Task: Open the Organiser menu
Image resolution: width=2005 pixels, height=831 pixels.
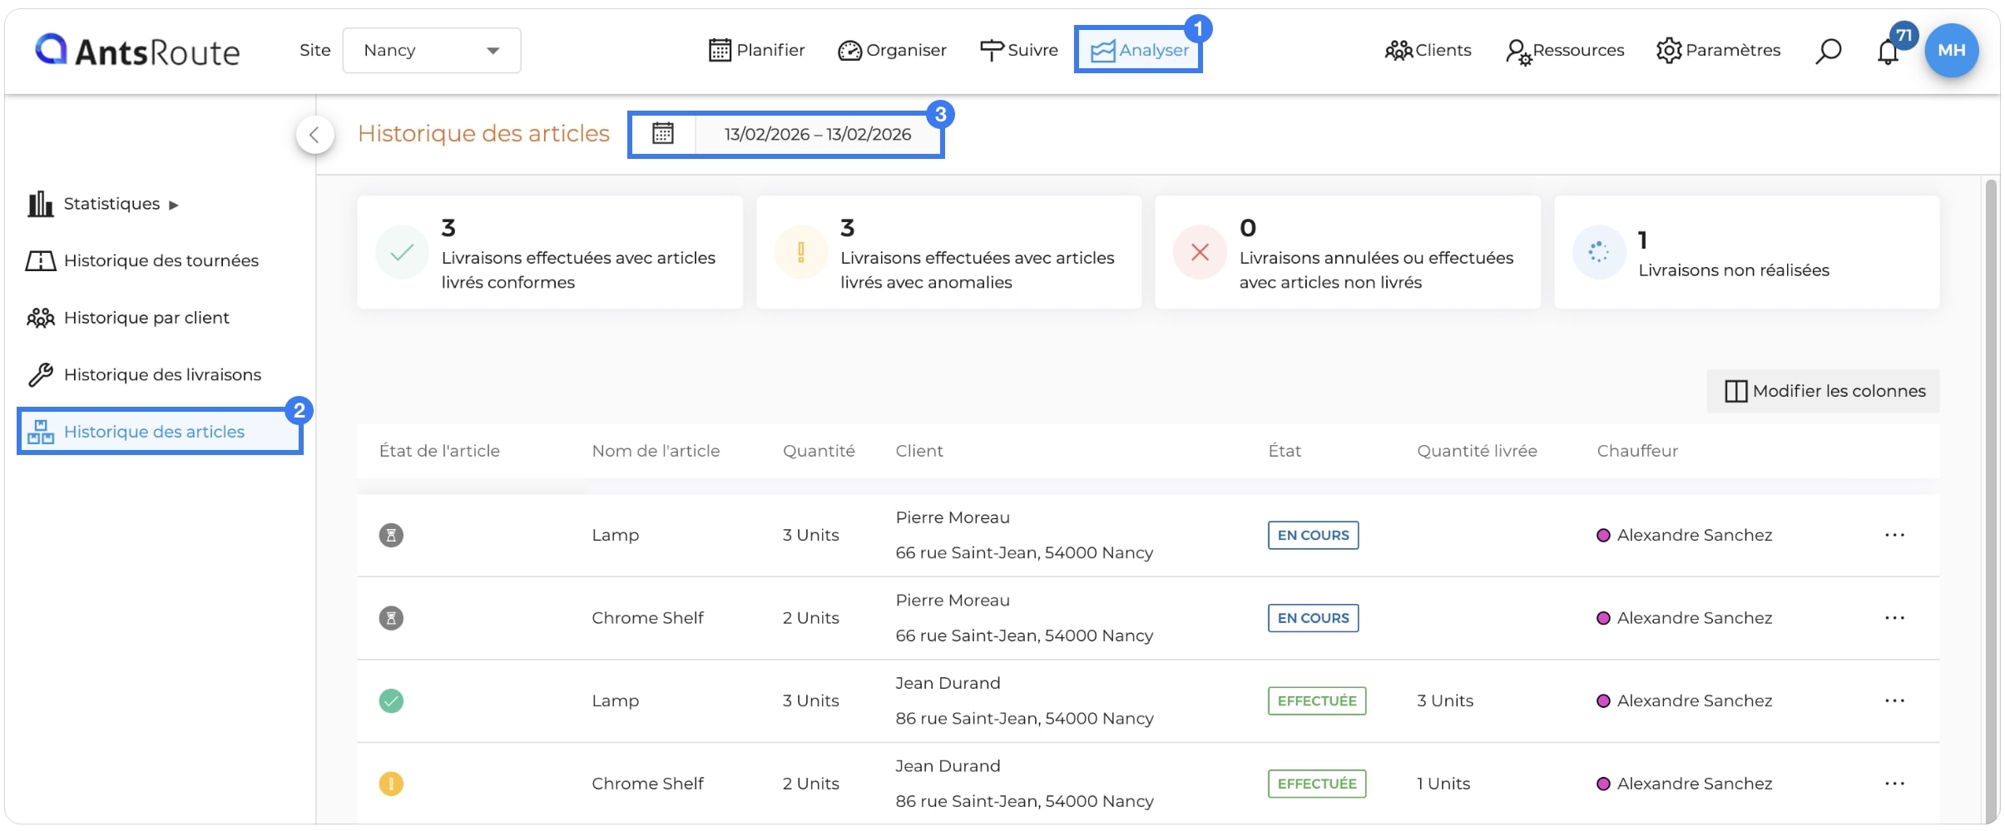Action: (x=892, y=51)
